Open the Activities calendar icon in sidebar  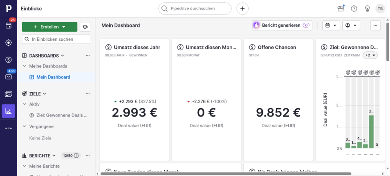(8, 26)
